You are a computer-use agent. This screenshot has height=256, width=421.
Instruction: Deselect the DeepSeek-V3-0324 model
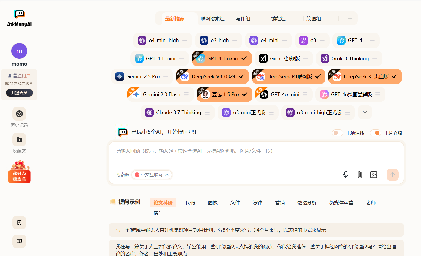coord(212,76)
